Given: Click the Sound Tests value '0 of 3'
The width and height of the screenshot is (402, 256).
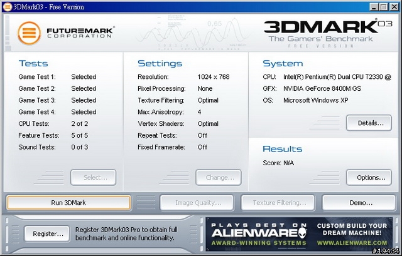Looking at the screenshot, I should click(80, 147).
